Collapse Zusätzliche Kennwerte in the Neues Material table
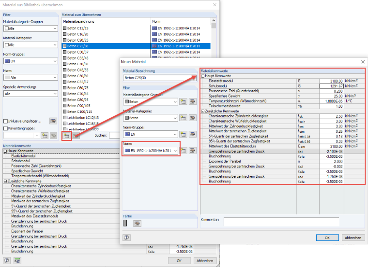368x267 pixels. [203, 111]
